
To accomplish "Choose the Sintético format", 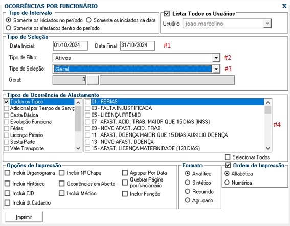I will click(187, 183).
